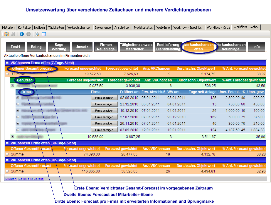Expand the Summe row with 116.865,00

click(7, 171)
